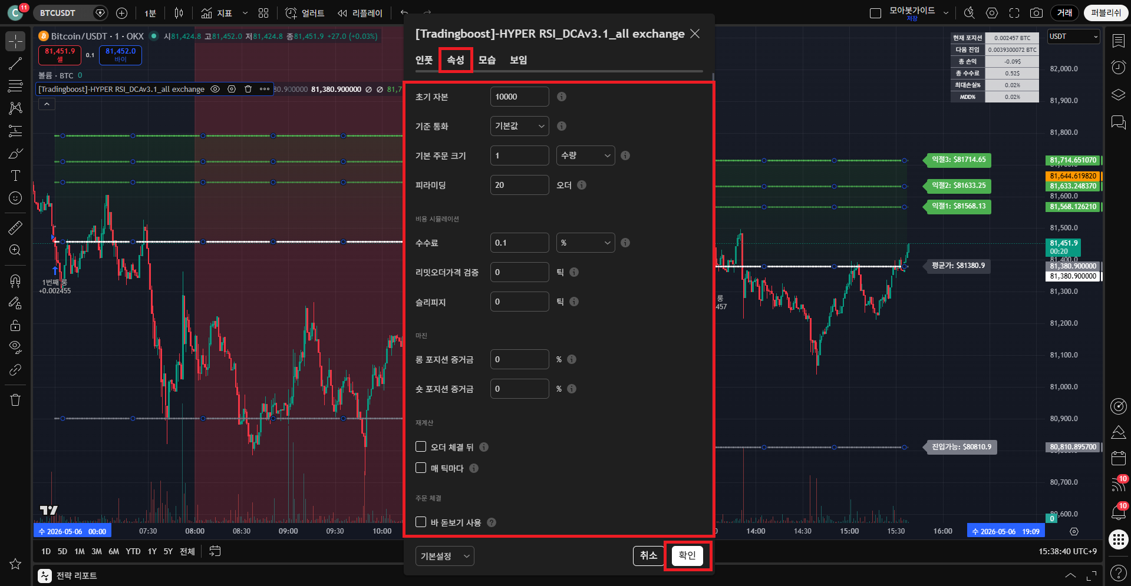
Task: Open notifications bell on right sidebar
Action: tap(1118, 511)
